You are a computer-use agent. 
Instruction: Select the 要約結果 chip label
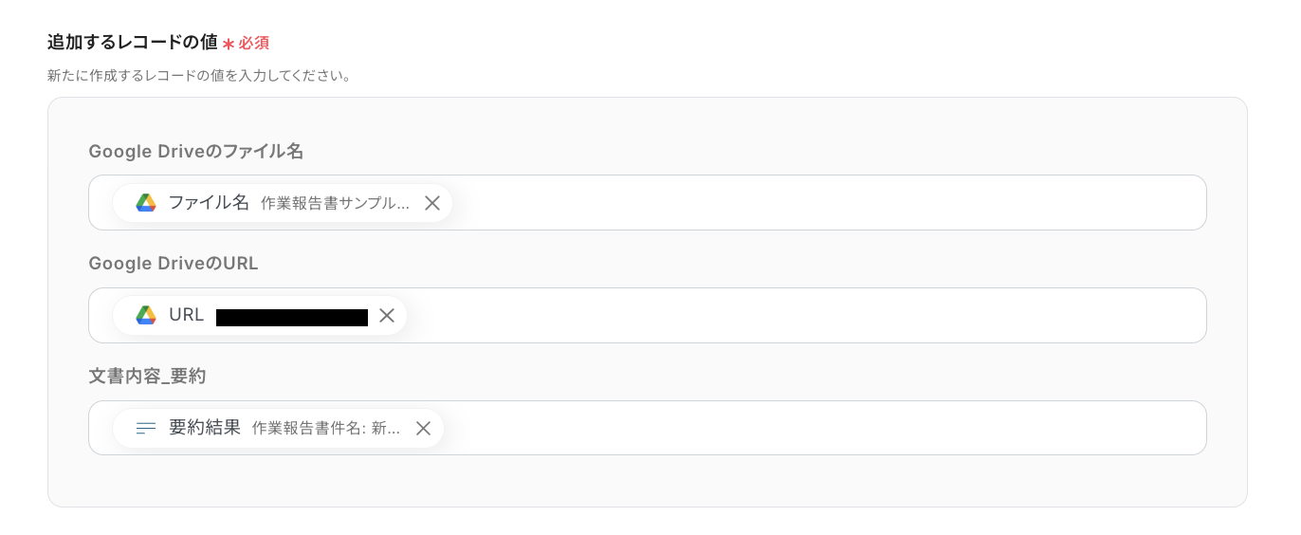tap(205, 428)
